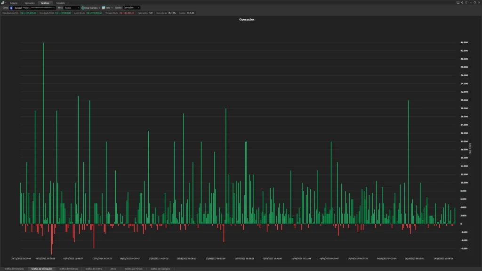Screen dimensions: 482x271
Task: Expand the Ano period selector arrow
Action: click(112, 8)
